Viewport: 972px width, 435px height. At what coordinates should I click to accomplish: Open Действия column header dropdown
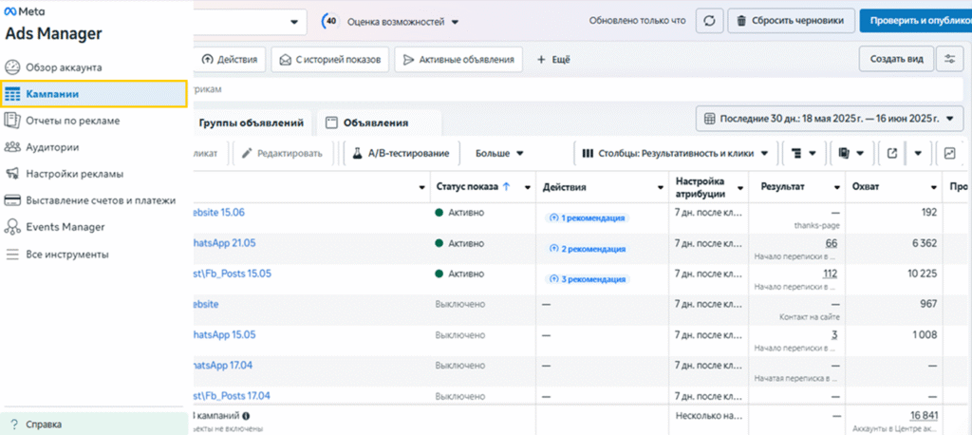pos(661,187)
